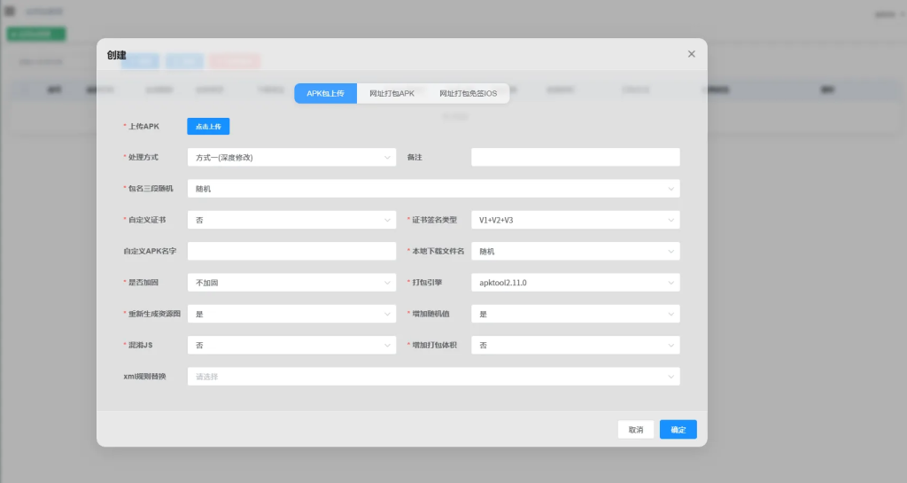Open the 是否加固 dropdown
907x483 pixels.
[291, 283]
